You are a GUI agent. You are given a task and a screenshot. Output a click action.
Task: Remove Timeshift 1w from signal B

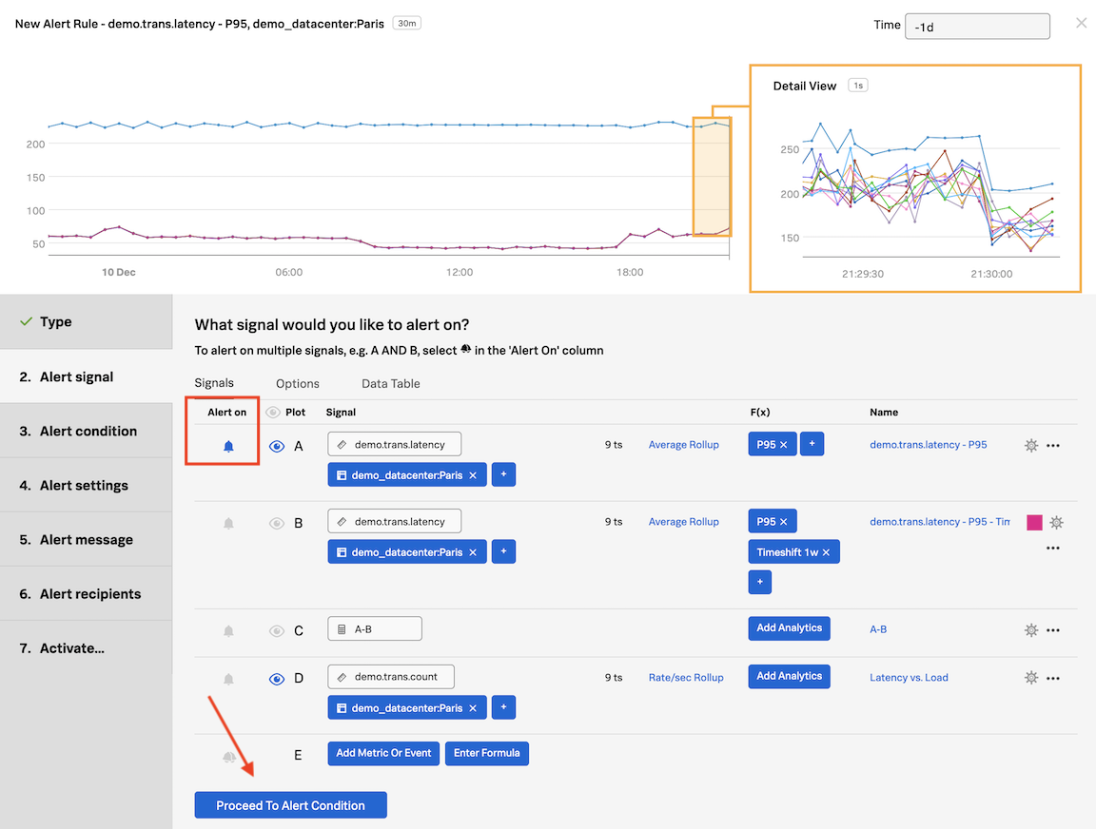point(826,552)
